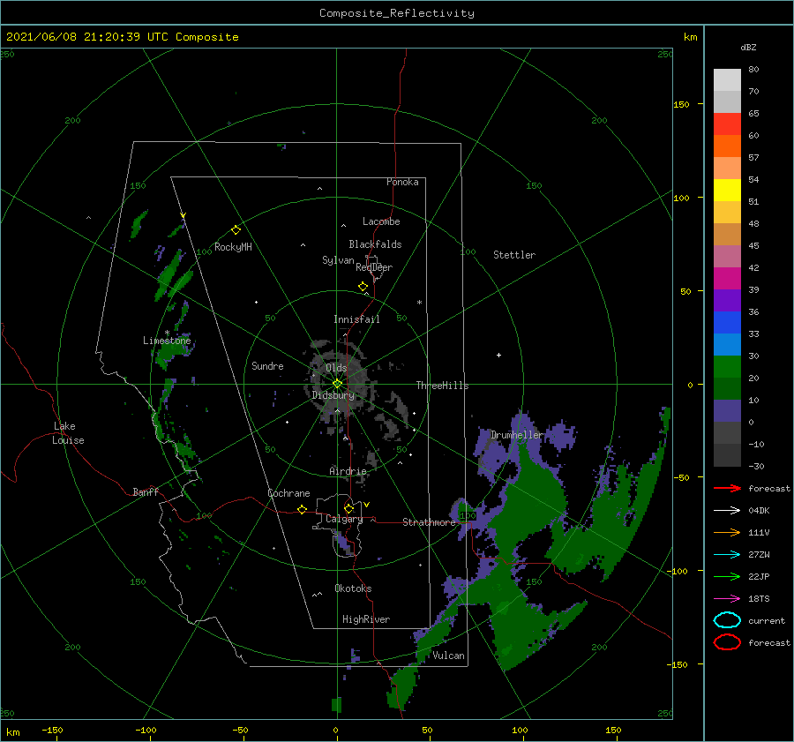Select the orange 111V arrow icon
Screen dimensions: 794x742
pyautogui.click(x=727, y=532)
